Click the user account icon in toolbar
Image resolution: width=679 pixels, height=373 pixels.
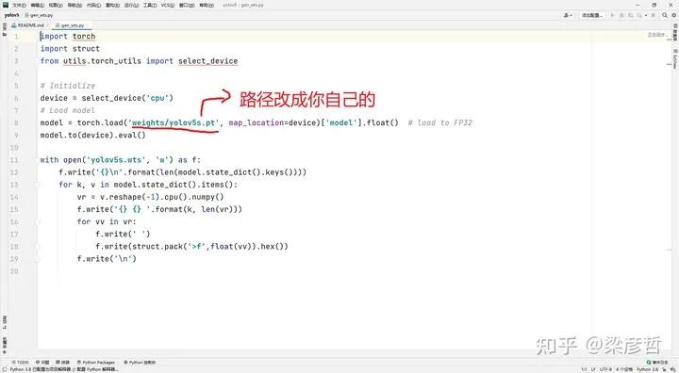point(568,15)
